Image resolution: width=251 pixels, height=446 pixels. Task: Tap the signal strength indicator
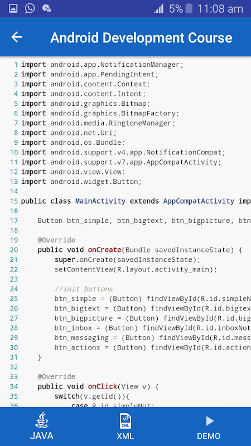(159, 8)
